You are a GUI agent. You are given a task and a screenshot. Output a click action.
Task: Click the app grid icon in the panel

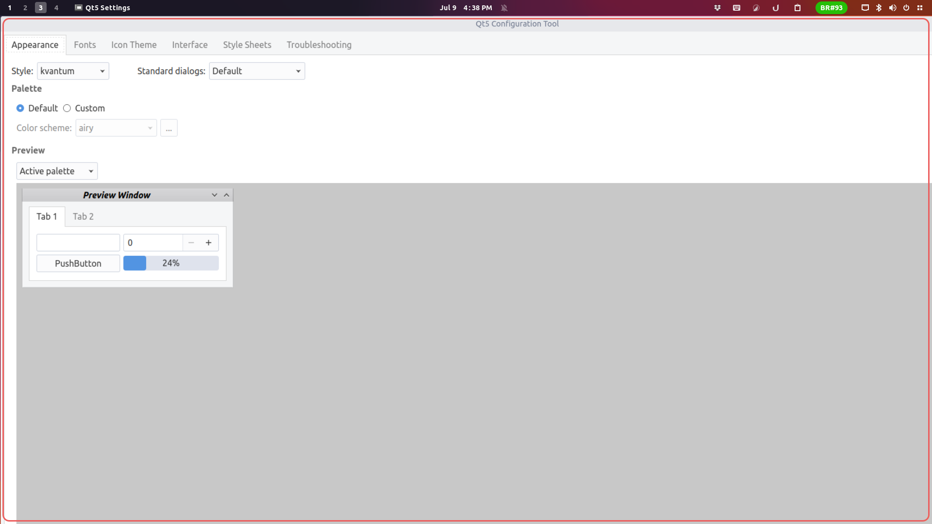point(920,8)
